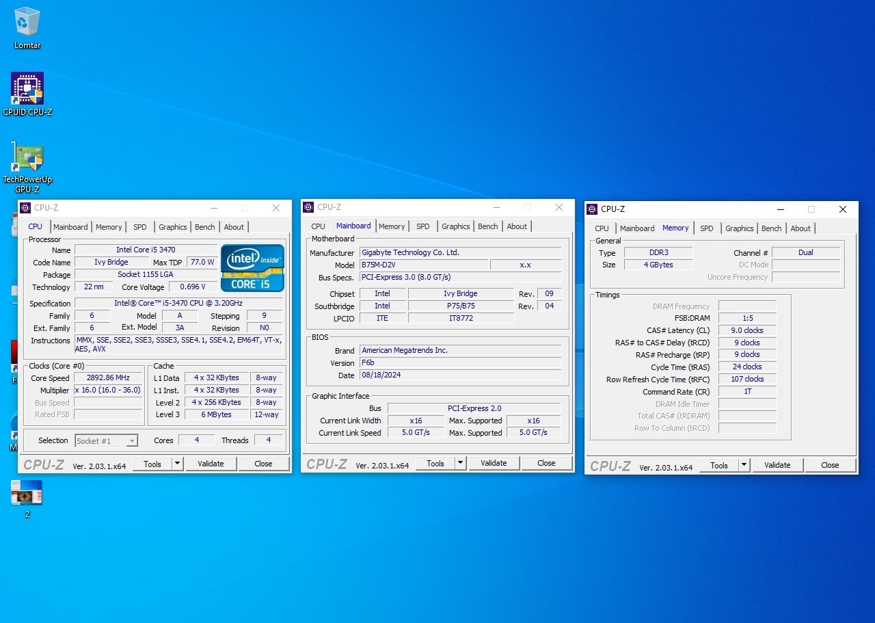Select the desktop icon labeled 2

point(27,499)
